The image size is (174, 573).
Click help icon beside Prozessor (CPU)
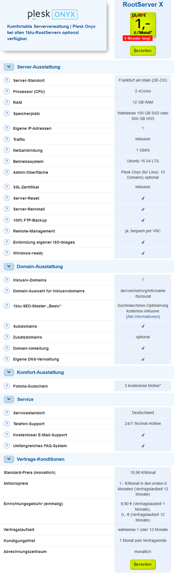pyautogui.click(x=7, y=91)
